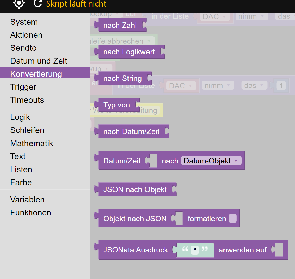Open the Farbe category
This screenshot has height=279, width=295.
(21, 182)
